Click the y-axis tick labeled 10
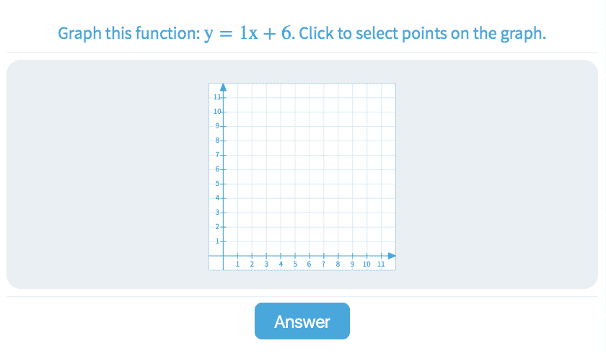 [x=223, y=112]
